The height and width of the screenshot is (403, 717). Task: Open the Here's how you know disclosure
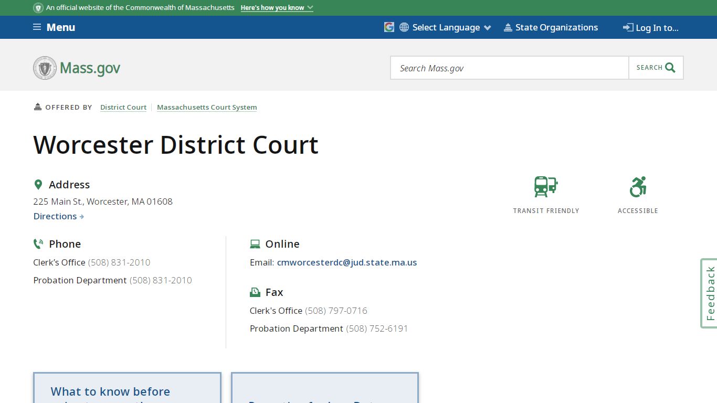[x=277, y=7]
